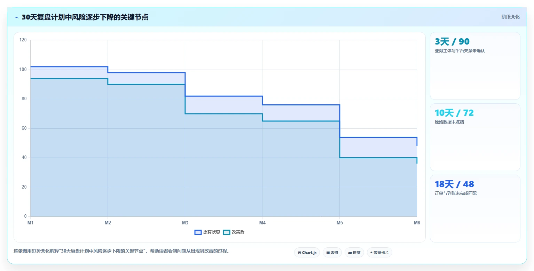Click the 80 y-axis label
This screenshot has height=271, width=534.
click(24, 99)
